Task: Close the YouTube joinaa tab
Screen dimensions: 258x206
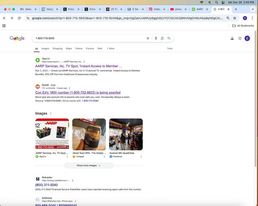Action: (x=186, y=9)
